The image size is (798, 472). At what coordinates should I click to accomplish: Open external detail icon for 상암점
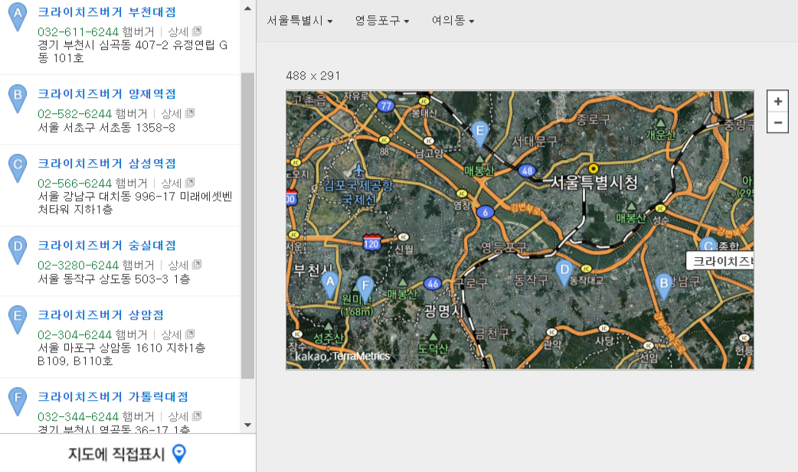(x=191, y=334)
